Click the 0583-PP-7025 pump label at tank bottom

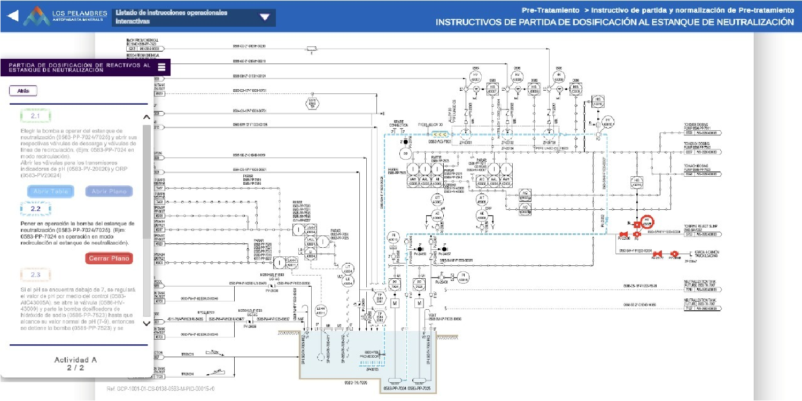point(419,388)
